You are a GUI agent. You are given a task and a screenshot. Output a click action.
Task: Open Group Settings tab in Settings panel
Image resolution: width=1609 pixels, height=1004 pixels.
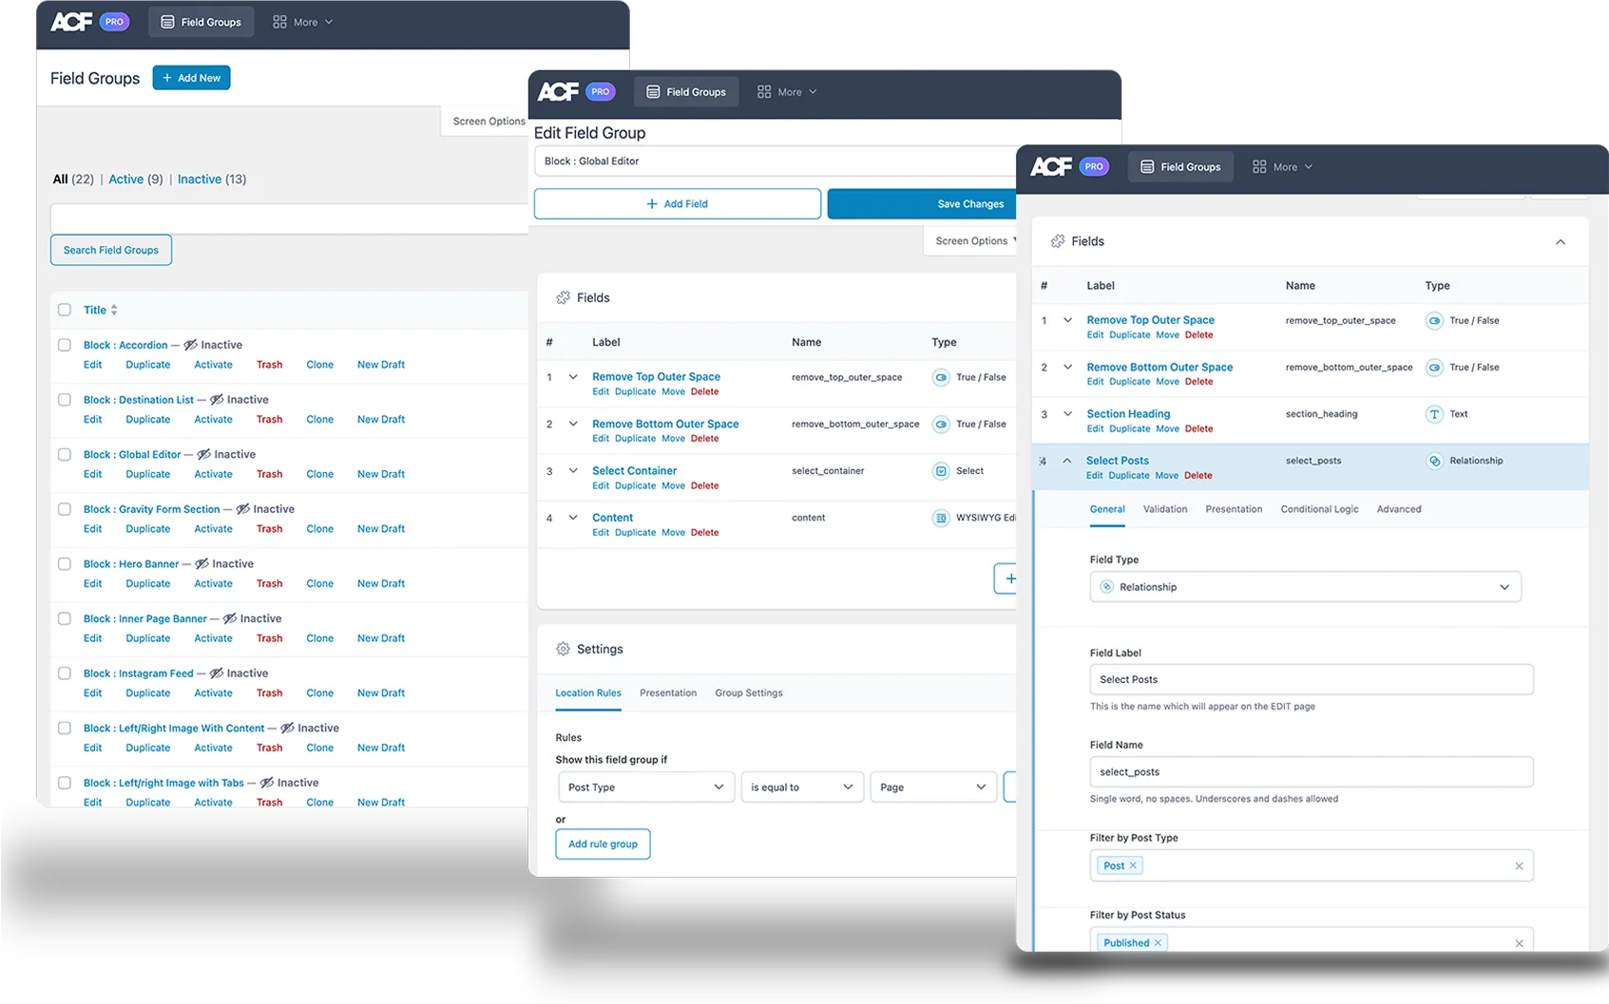coord(749,693)
